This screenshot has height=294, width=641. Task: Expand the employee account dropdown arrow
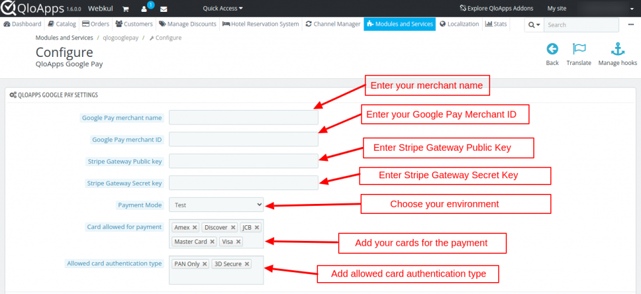tap(631, 8)
